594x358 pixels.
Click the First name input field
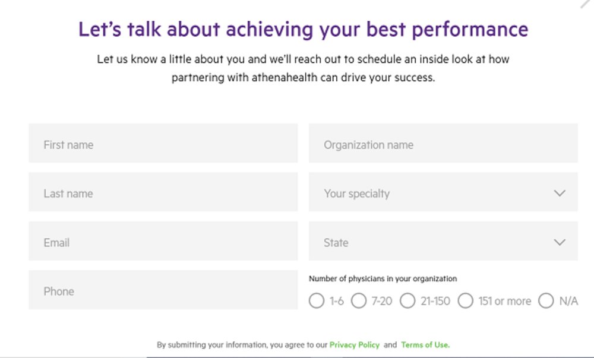coord(163,144)
